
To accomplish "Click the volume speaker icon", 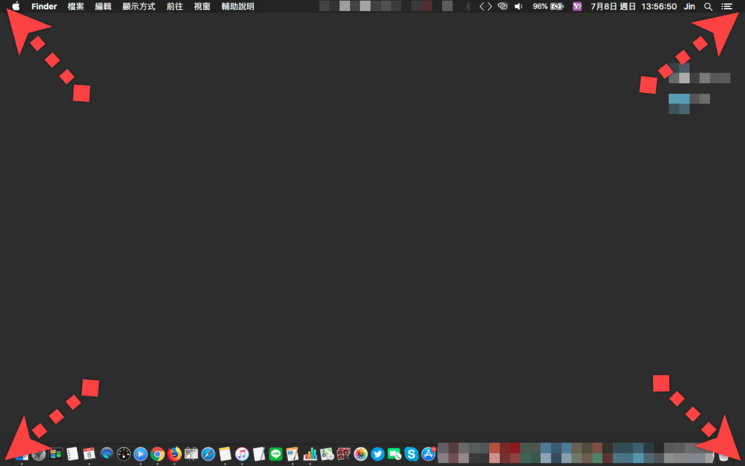I will (518, 6).
